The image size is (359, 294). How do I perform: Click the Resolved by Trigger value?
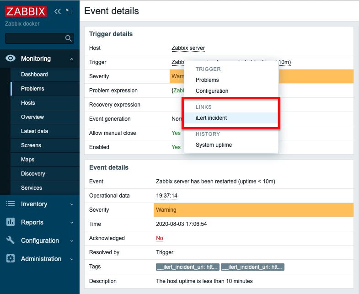[165, 252]
